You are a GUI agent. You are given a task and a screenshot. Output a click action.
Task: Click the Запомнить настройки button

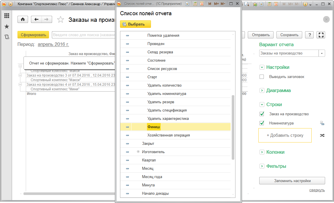pyautogui.click(x=292, y=181)
